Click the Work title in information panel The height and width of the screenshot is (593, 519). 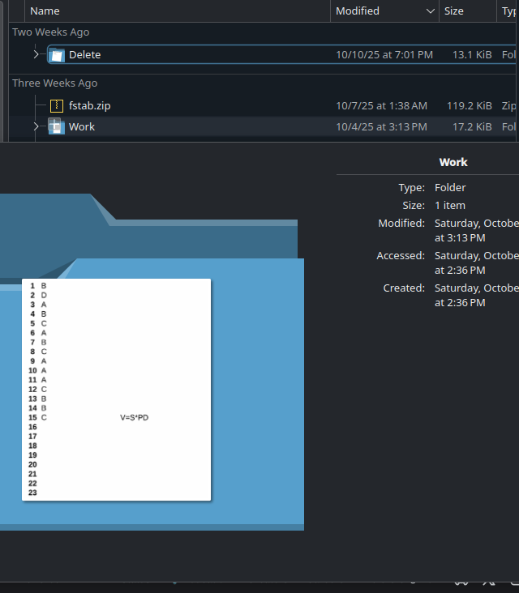[453, 162]
